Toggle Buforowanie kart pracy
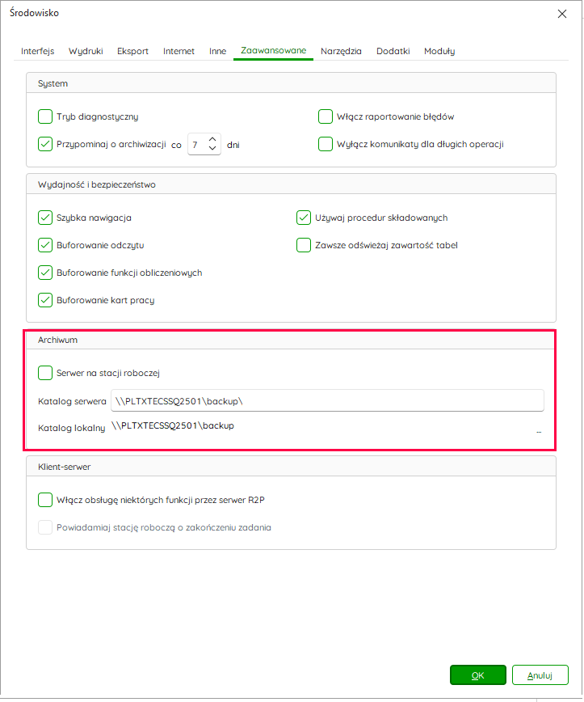Screen dimensions: 584x702 pos(45,300)
